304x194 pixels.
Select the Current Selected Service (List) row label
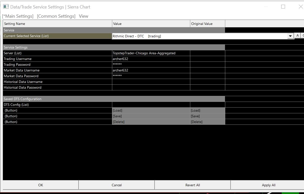click(57, 36)
